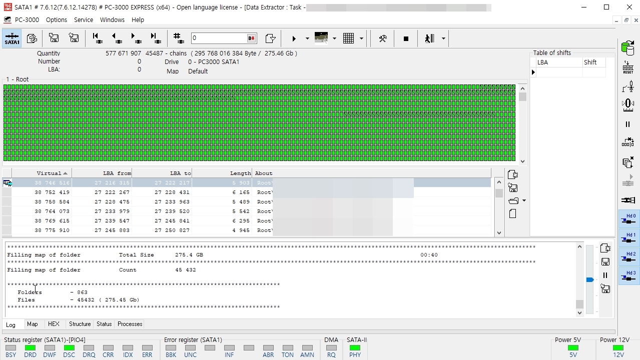This screenshot has width=640, height=360.
Task: Click the LBA number input field
Action: [219, 38]
